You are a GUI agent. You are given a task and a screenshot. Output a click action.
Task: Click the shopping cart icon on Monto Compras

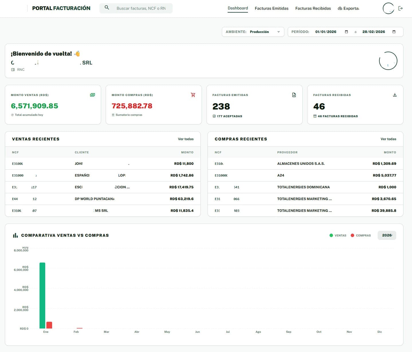193,95
